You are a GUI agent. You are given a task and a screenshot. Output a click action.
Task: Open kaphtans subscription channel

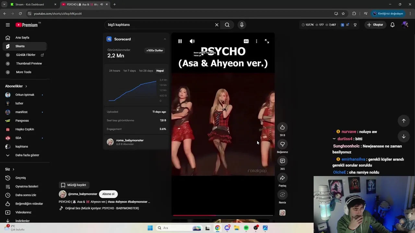[25, 146]
